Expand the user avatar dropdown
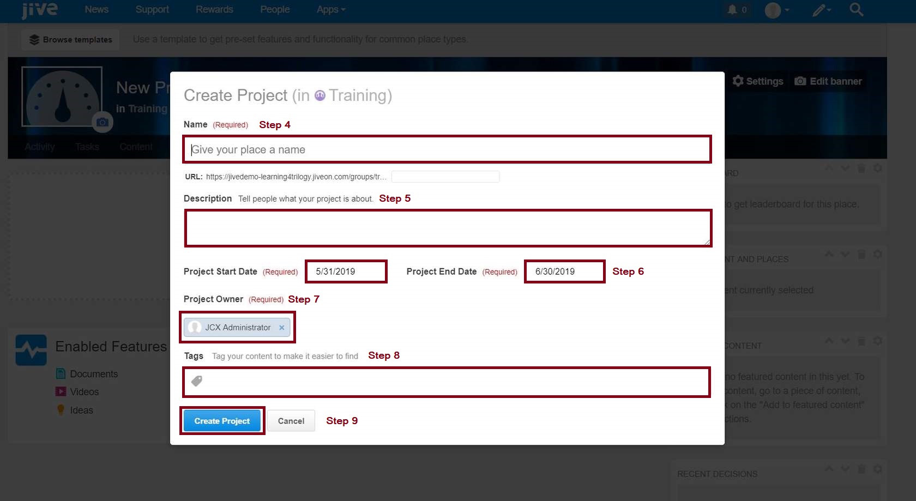Screen dimensions: 916x501 [x=777, y=10]
